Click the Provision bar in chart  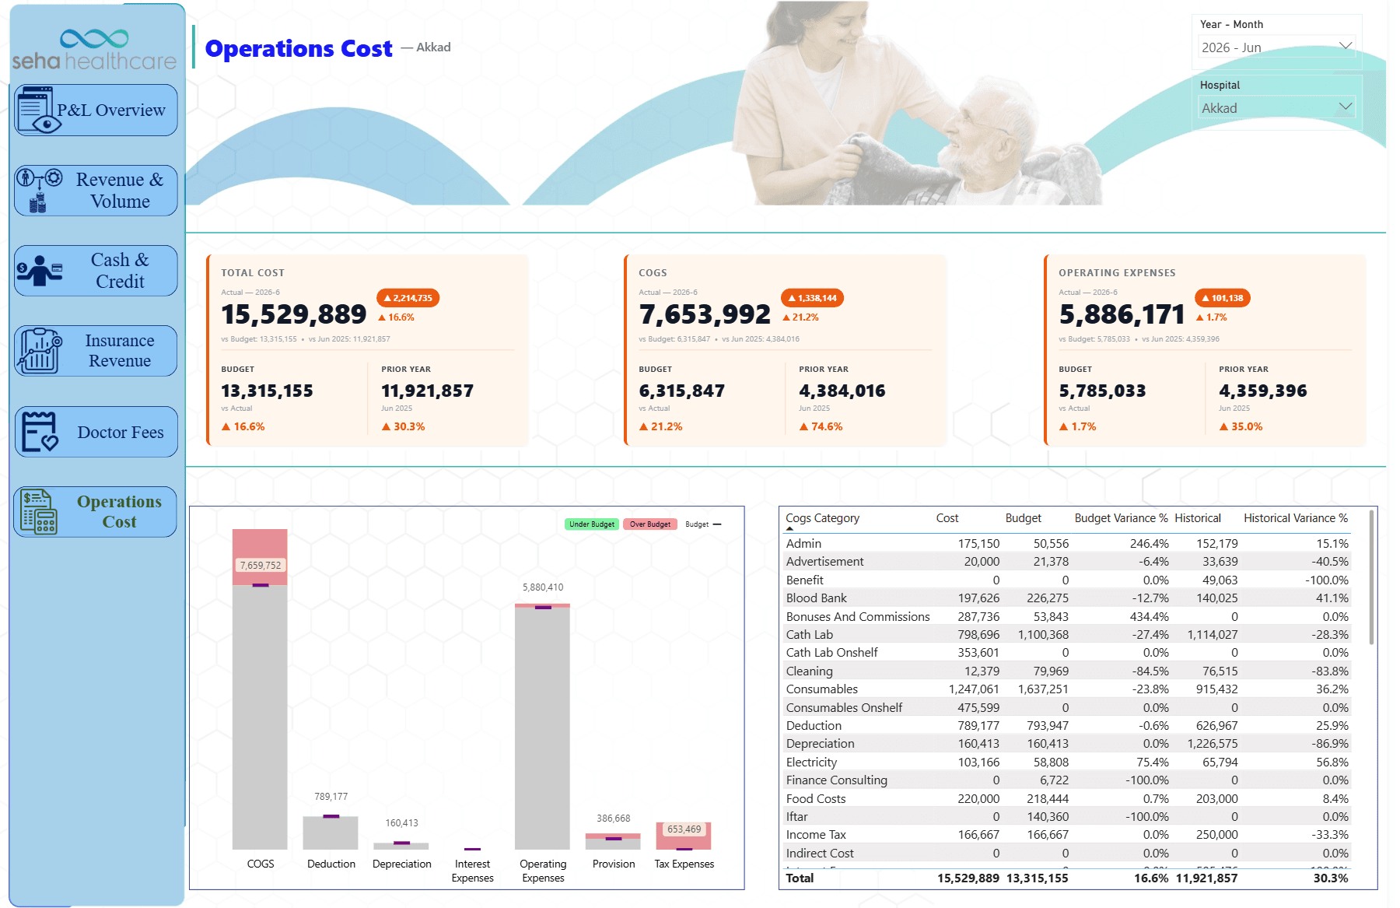tap(613, 842)
